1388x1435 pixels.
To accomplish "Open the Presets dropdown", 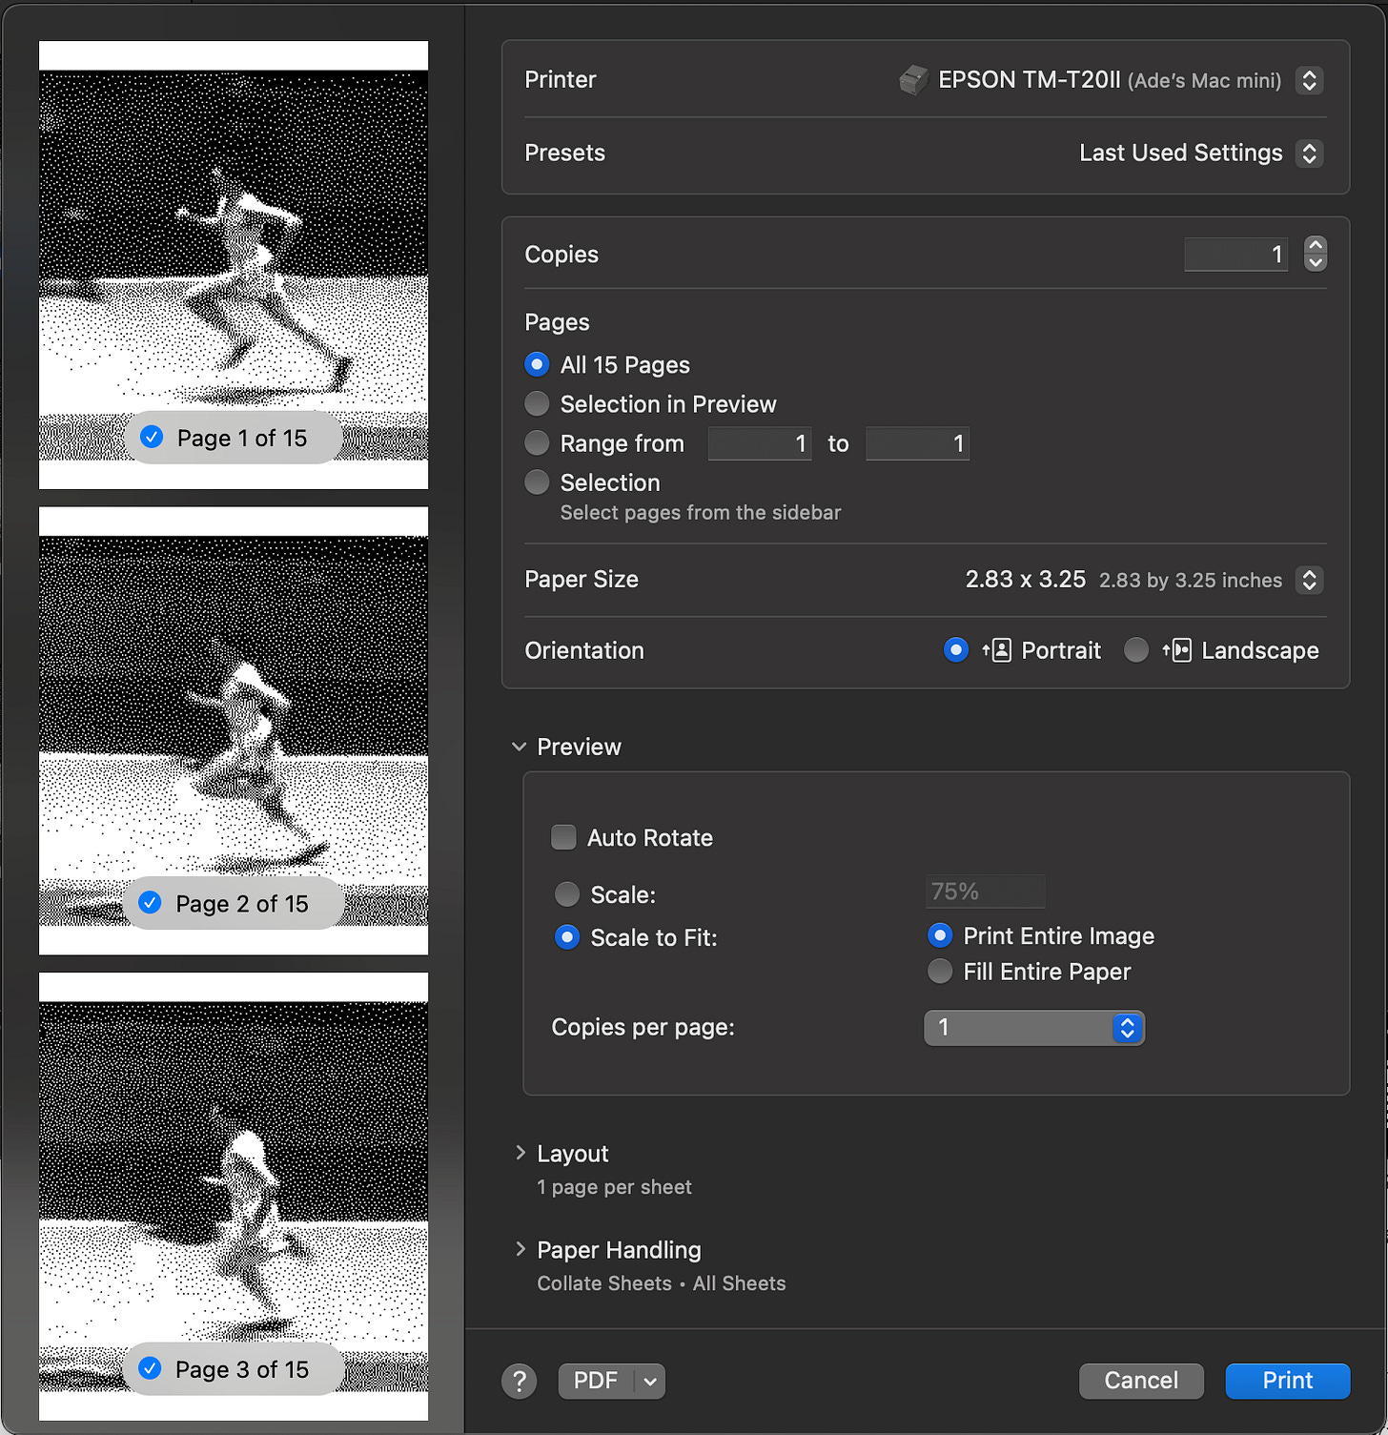I will pos(1310,154).
